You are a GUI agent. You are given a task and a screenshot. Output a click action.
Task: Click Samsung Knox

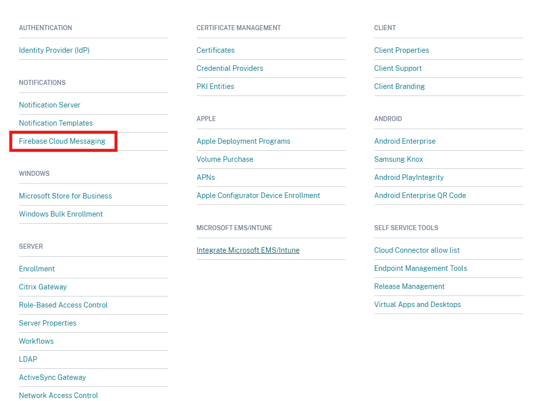pos(399,159)
